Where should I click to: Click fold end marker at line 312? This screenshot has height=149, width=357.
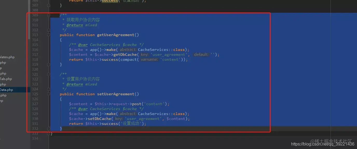point(49,30)
